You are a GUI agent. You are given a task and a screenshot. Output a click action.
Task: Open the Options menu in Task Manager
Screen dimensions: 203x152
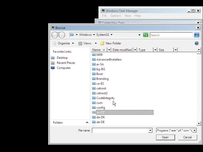[116, 16]
